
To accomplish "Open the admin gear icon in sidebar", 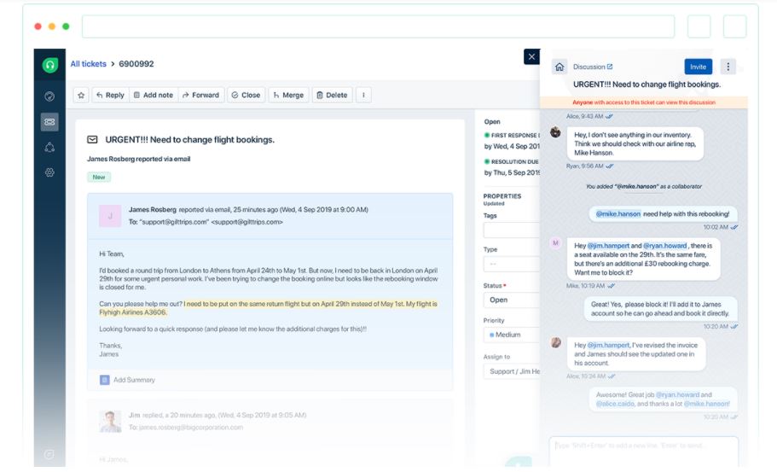I will (x=49, y=172).
